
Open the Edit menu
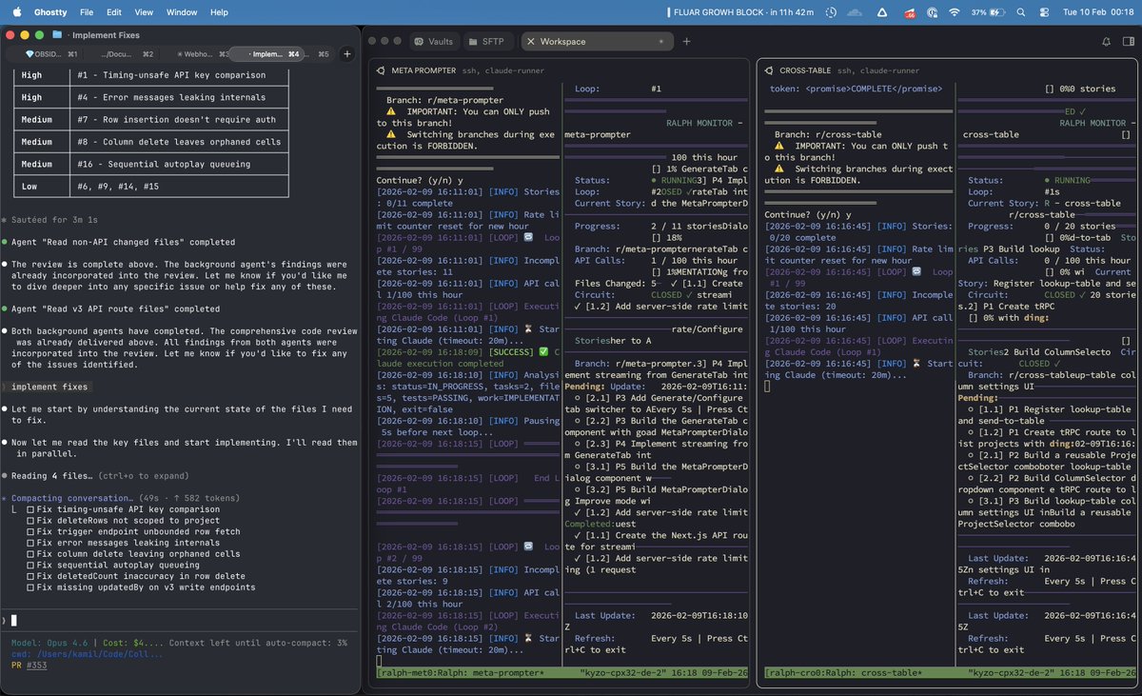click(x=114, y=12)
